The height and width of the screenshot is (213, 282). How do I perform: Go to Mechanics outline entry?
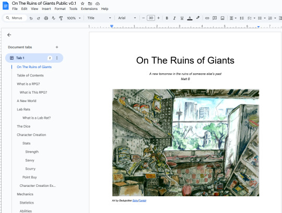click(x=25, y=194)
